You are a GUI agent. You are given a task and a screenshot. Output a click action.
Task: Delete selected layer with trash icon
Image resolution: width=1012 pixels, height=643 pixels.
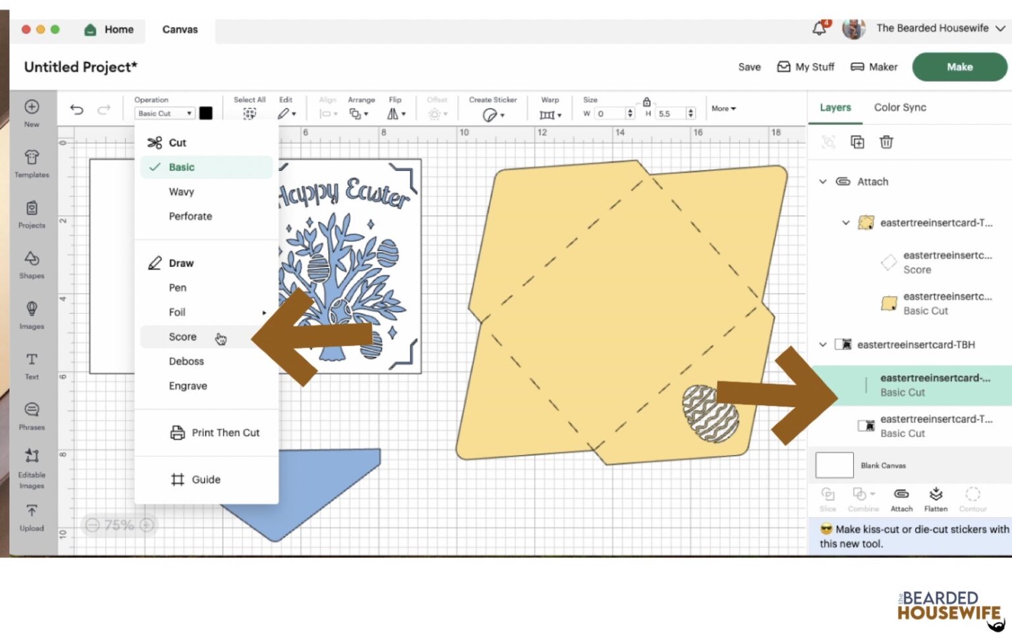(x=886, y=142)
